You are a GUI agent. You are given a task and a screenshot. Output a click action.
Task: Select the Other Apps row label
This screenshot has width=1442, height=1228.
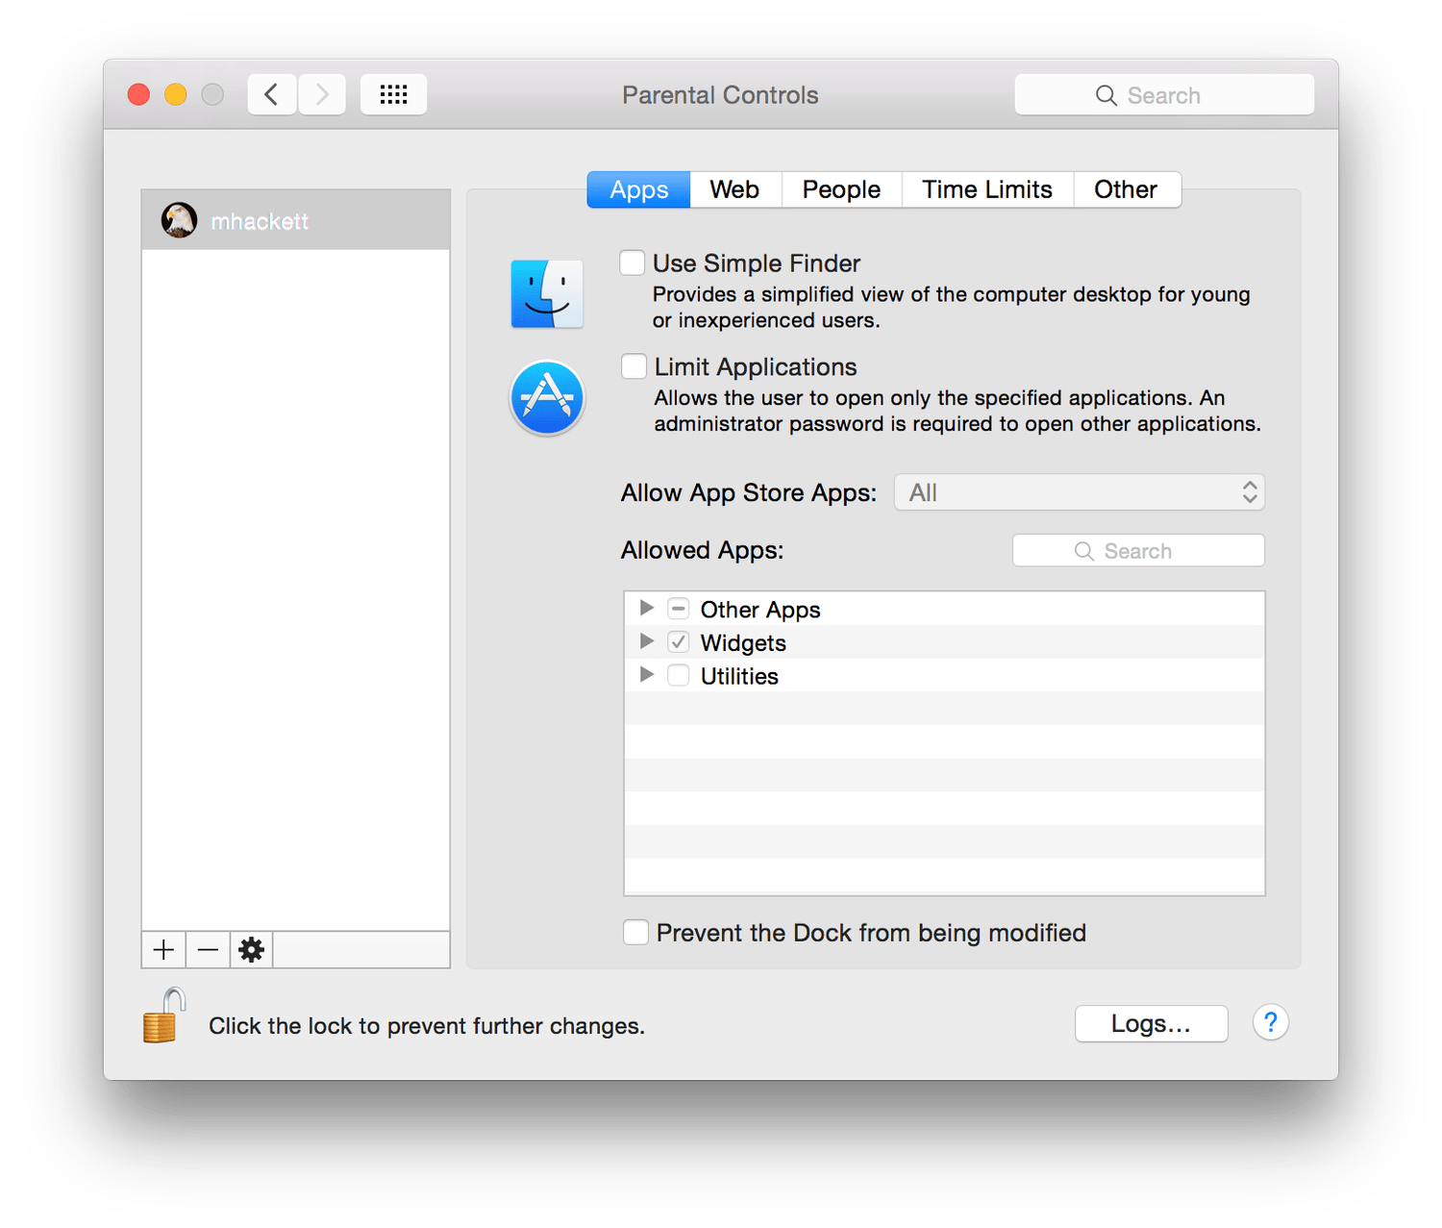pos(760,610)
